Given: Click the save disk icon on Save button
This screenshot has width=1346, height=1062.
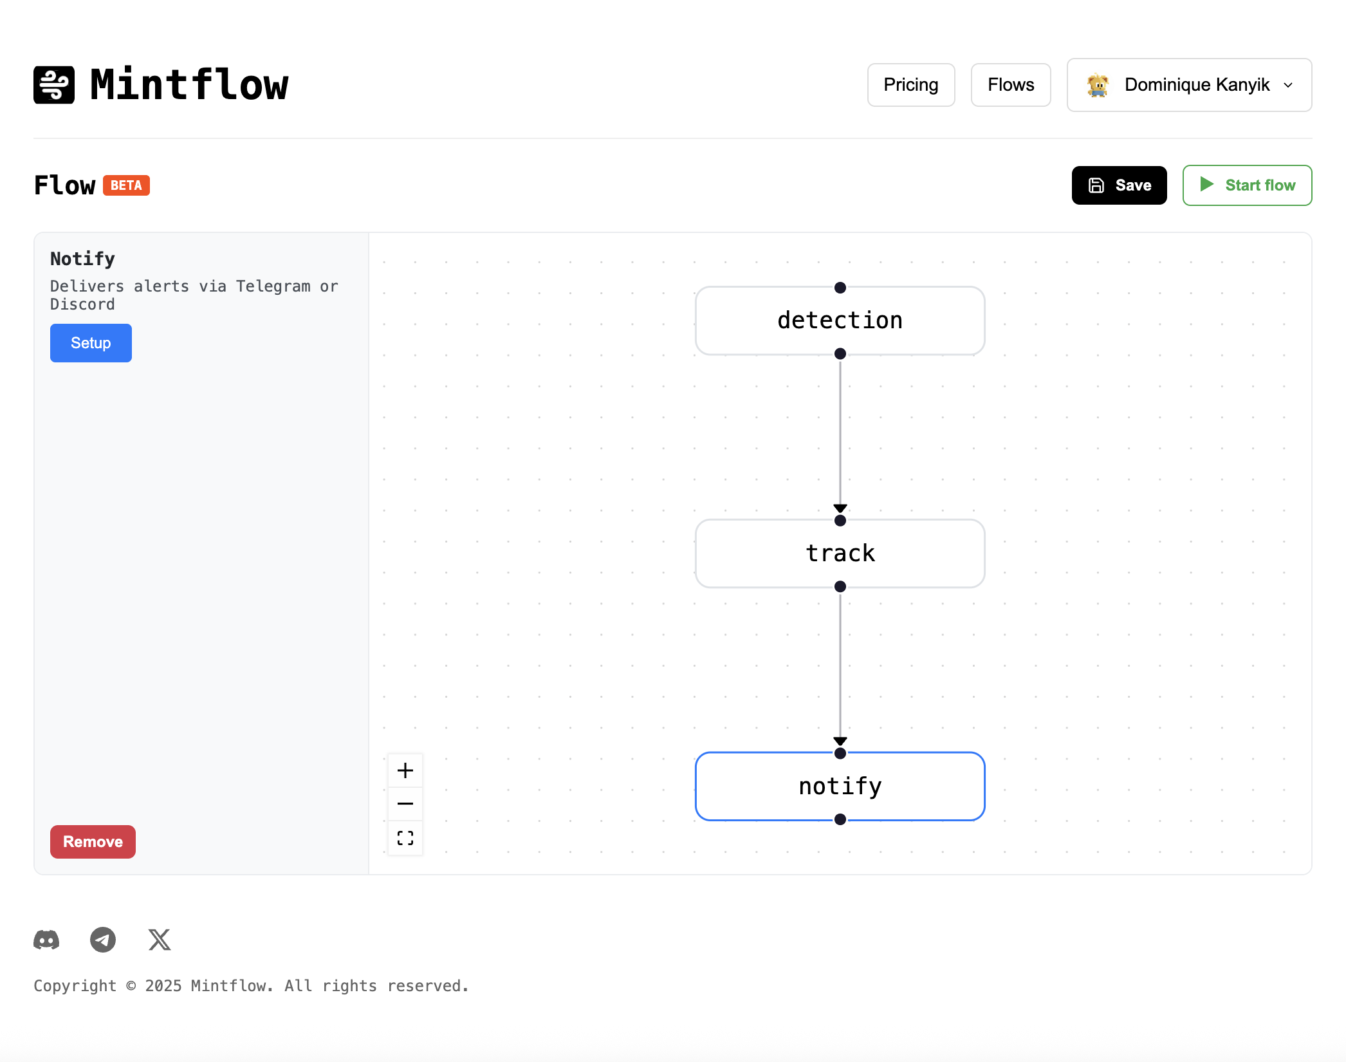Looking at the screenshot, I should point(1096,185).
